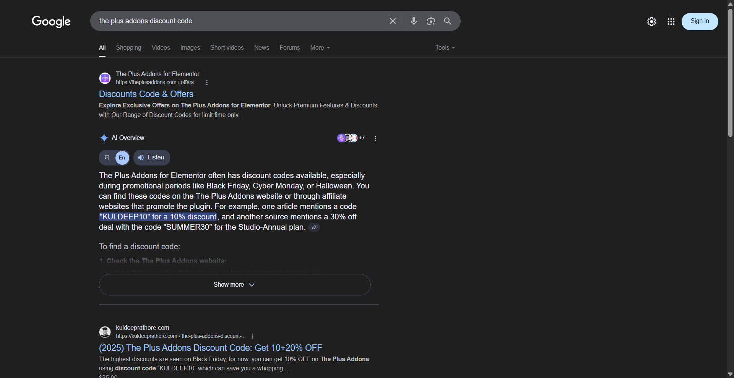
Task: Click in the search input field
Action: coord(241,21)
